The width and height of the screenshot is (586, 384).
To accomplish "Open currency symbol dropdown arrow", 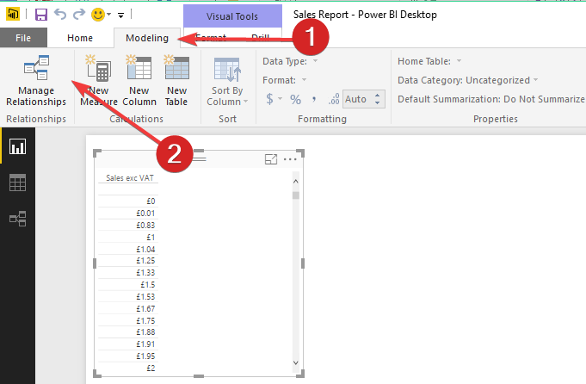I will pos(280,99).
